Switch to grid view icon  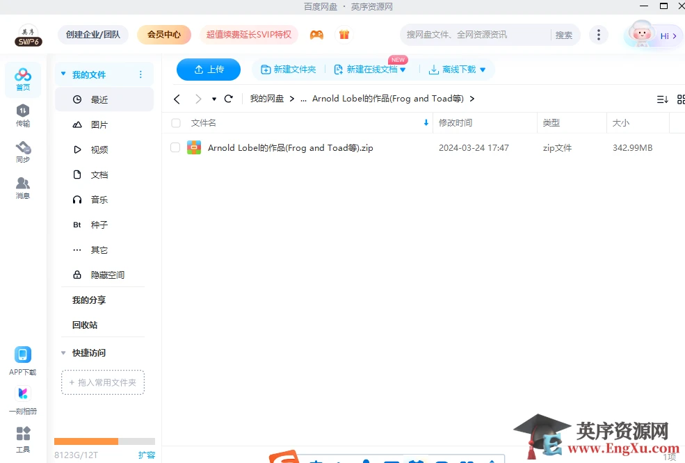681,99
